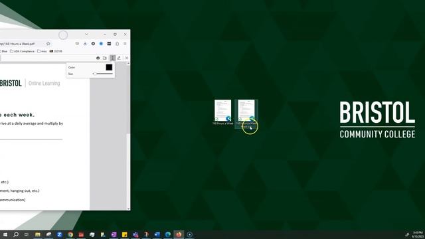The height and width of the screenshot is (239, 425).
Task: Print the PDF using the printer icon
Action: click(x=98, y=58)
